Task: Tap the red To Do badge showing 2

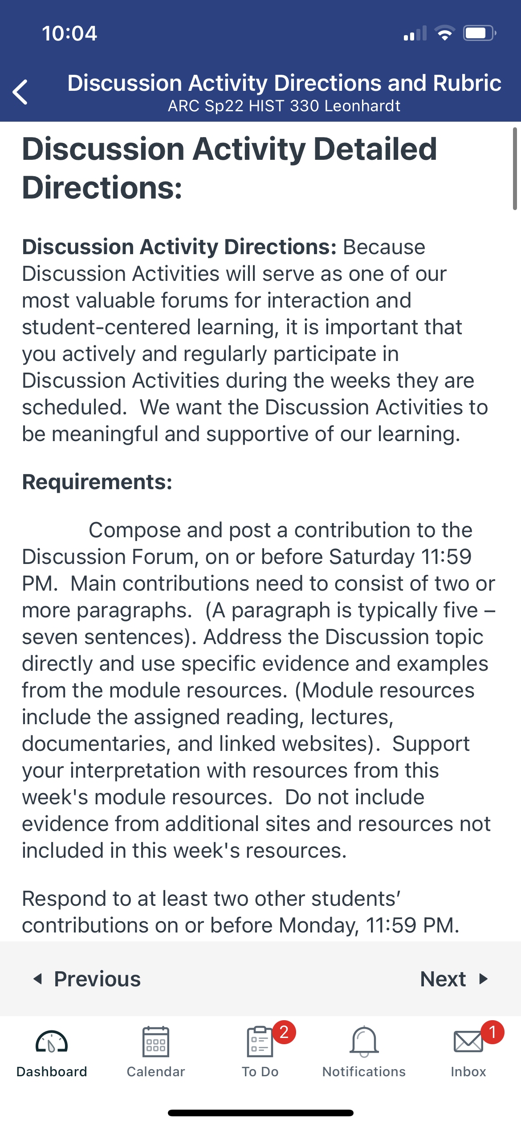Action: point(284,1032)
